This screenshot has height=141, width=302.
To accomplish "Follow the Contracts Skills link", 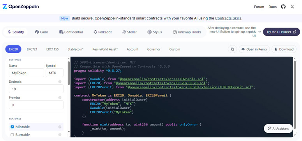I will (228, 18).
